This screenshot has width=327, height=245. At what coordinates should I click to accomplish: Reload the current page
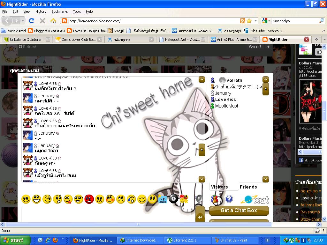coord(32,21)
